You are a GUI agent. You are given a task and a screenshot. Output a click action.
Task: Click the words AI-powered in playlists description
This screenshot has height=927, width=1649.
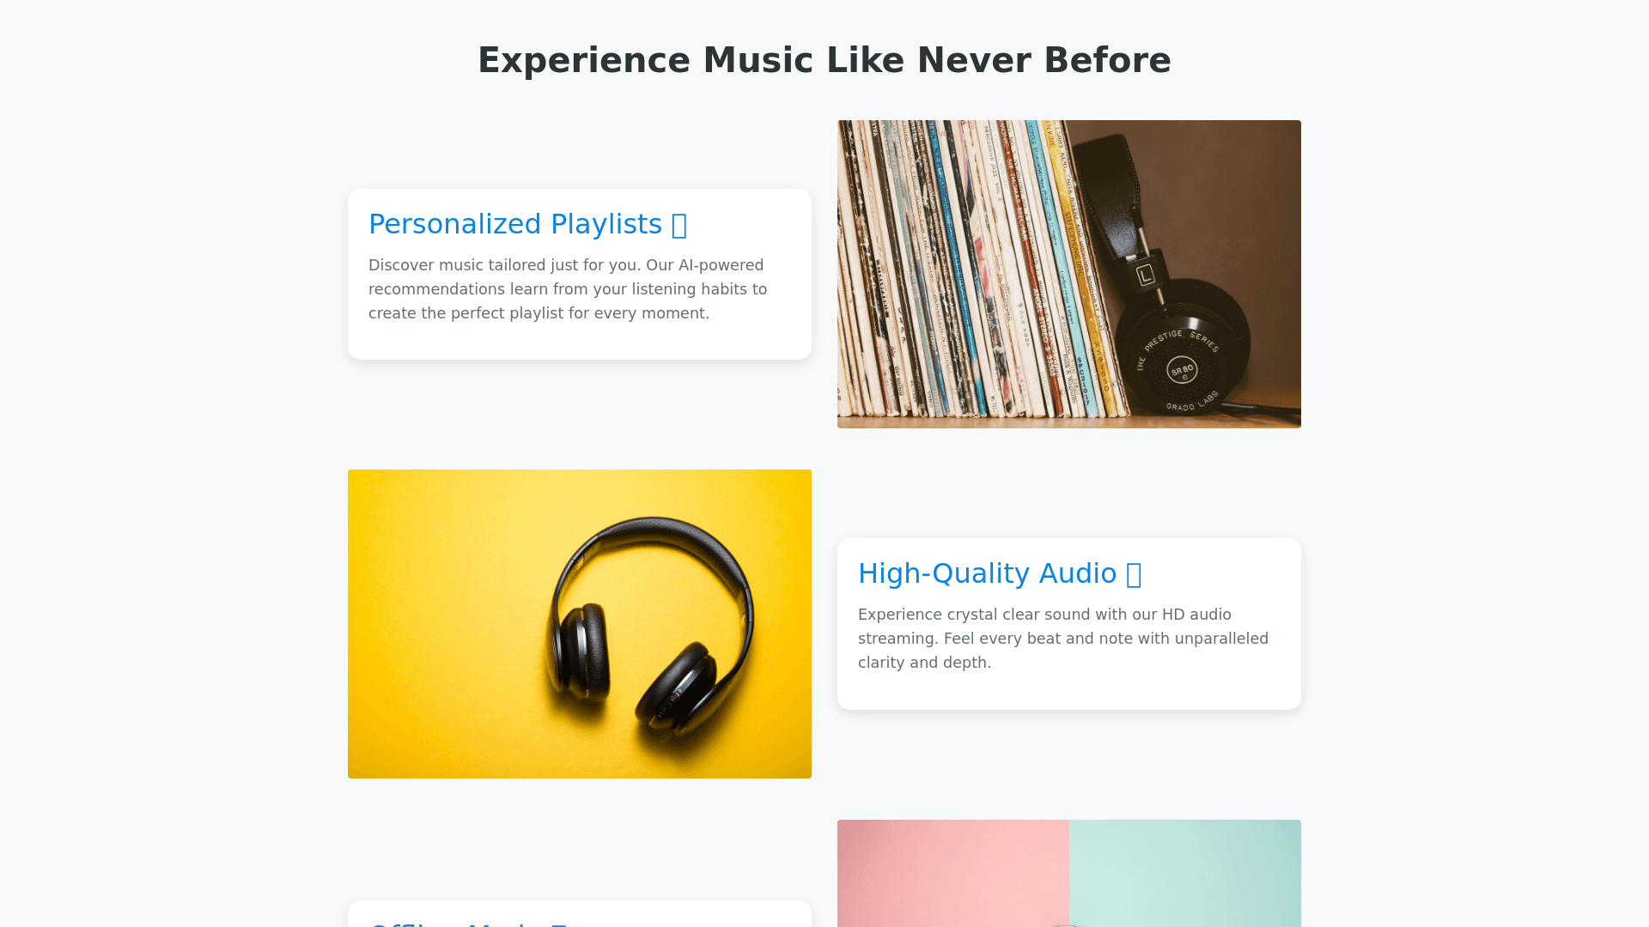click(721, 265)
